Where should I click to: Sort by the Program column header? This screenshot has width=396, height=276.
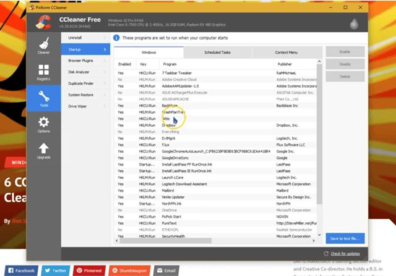click(217, 64)
